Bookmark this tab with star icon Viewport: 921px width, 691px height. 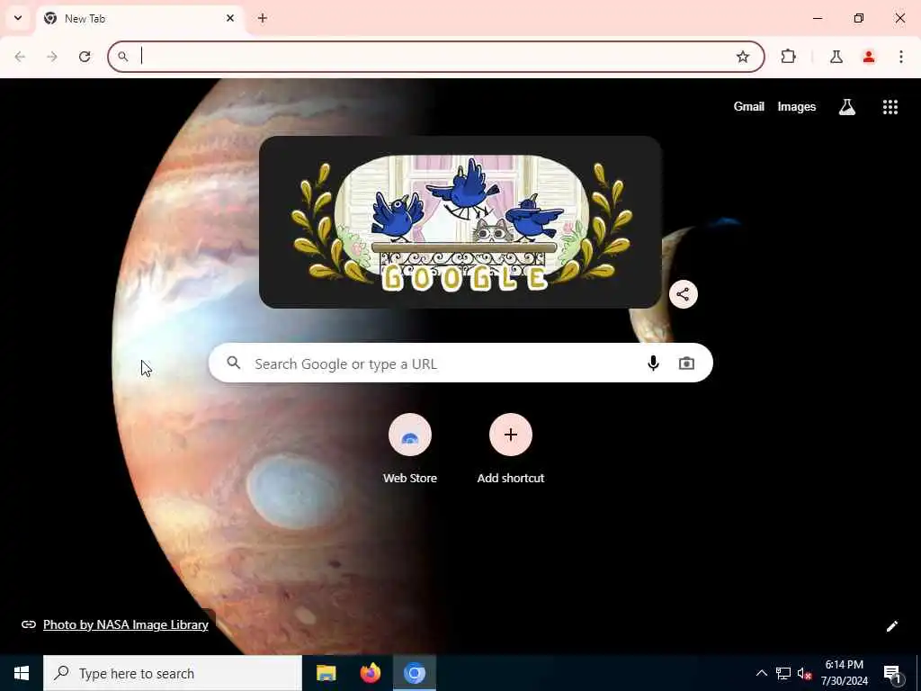[x=742, y=57]
